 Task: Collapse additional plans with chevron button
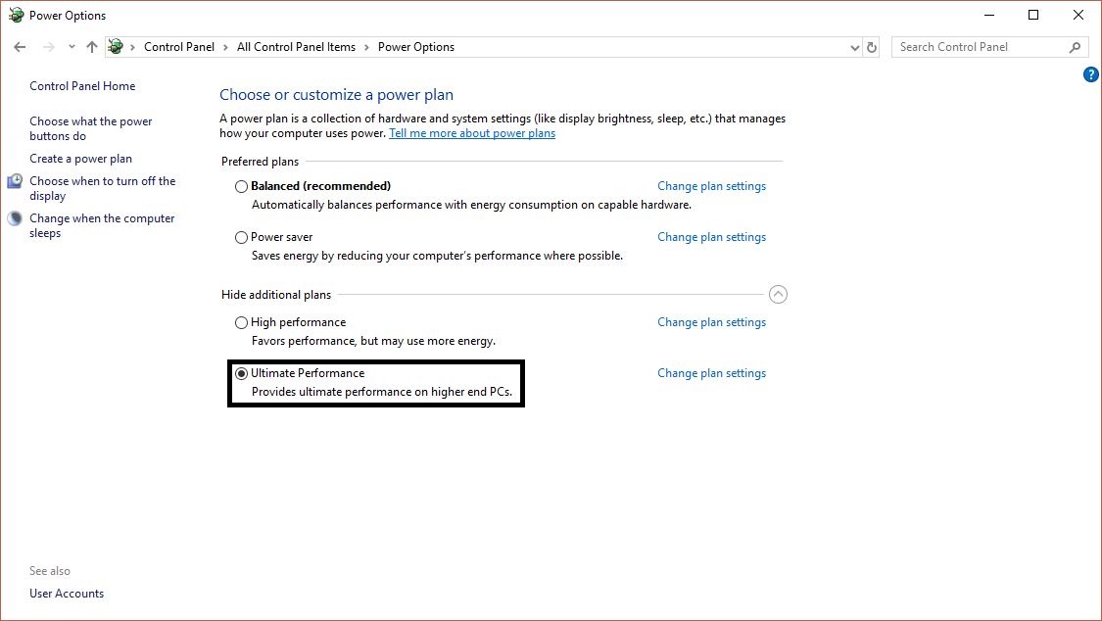pos(778,295)
